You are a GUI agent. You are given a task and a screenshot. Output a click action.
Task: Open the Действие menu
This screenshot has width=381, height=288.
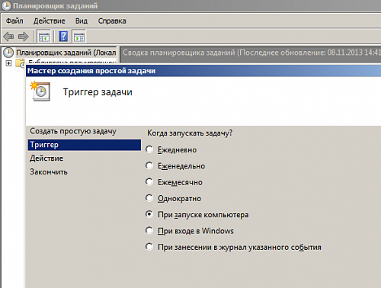pyautogui.click(x=50, y=21)
